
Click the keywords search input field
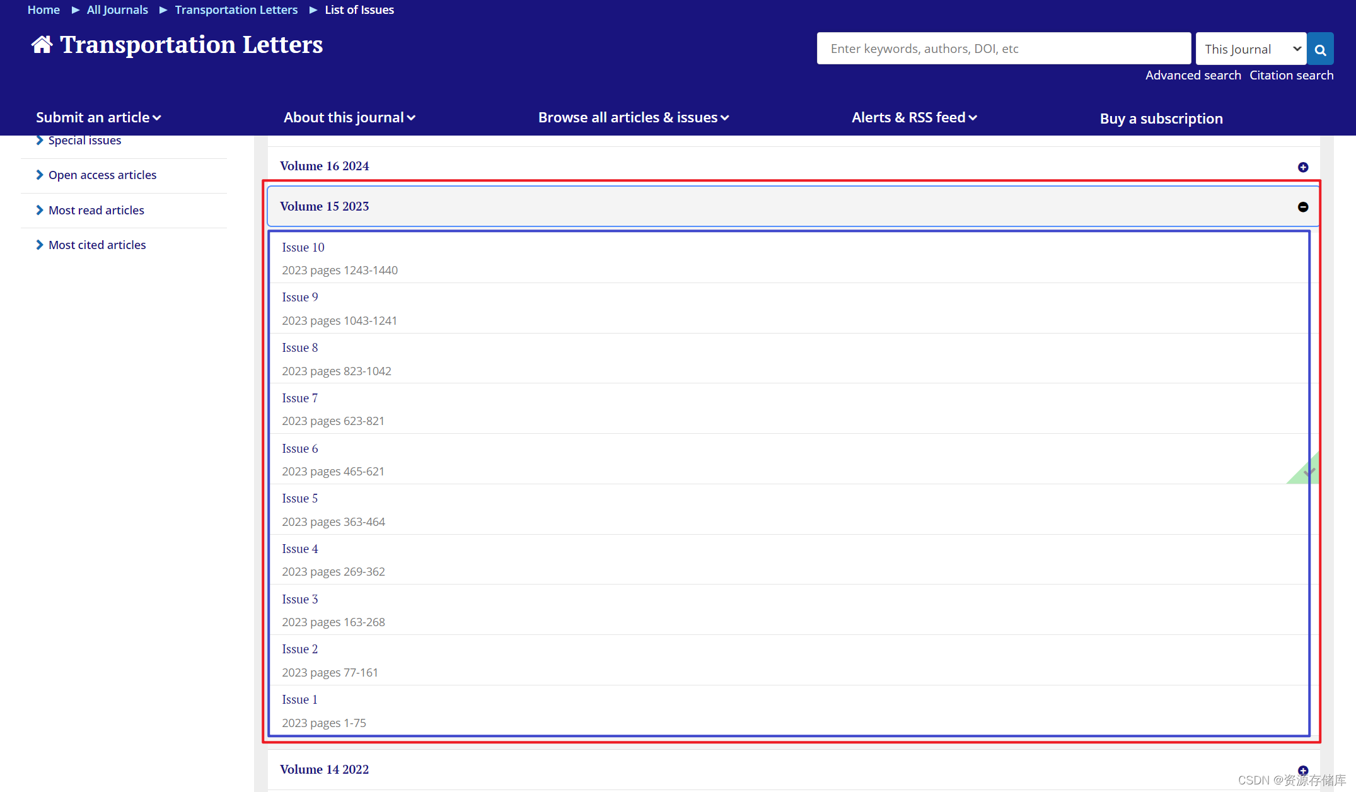point(1004,49)
